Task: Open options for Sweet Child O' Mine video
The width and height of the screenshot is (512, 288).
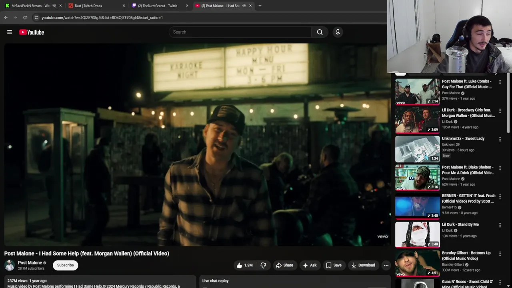Action: click(x=500, y=282)
